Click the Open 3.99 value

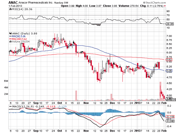coord(67,6)
